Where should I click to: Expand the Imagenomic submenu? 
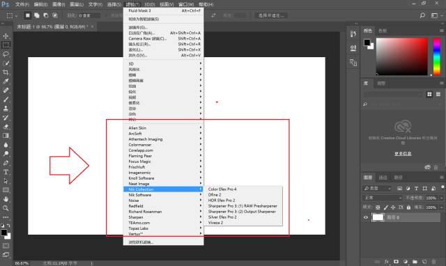[x=164, y=173]
